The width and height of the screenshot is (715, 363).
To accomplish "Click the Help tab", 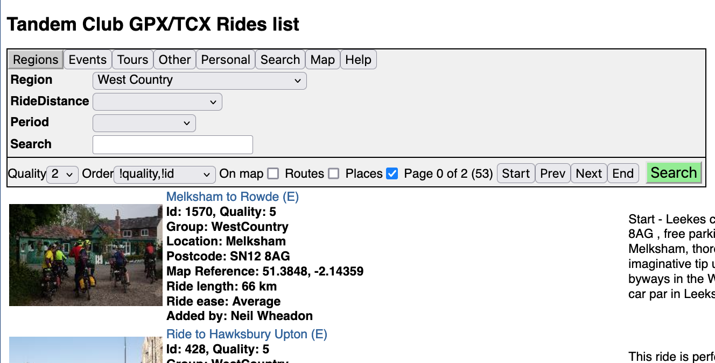I will coord(358,60).
